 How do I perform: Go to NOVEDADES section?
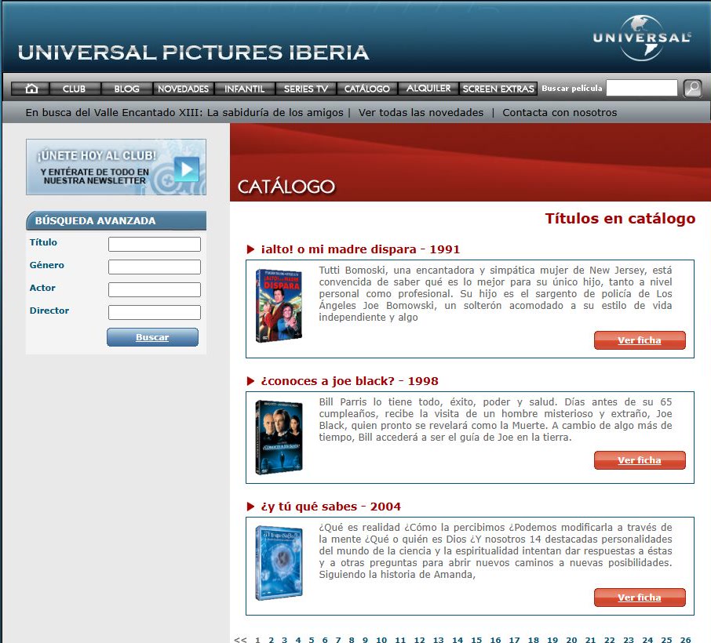[183, 89]
